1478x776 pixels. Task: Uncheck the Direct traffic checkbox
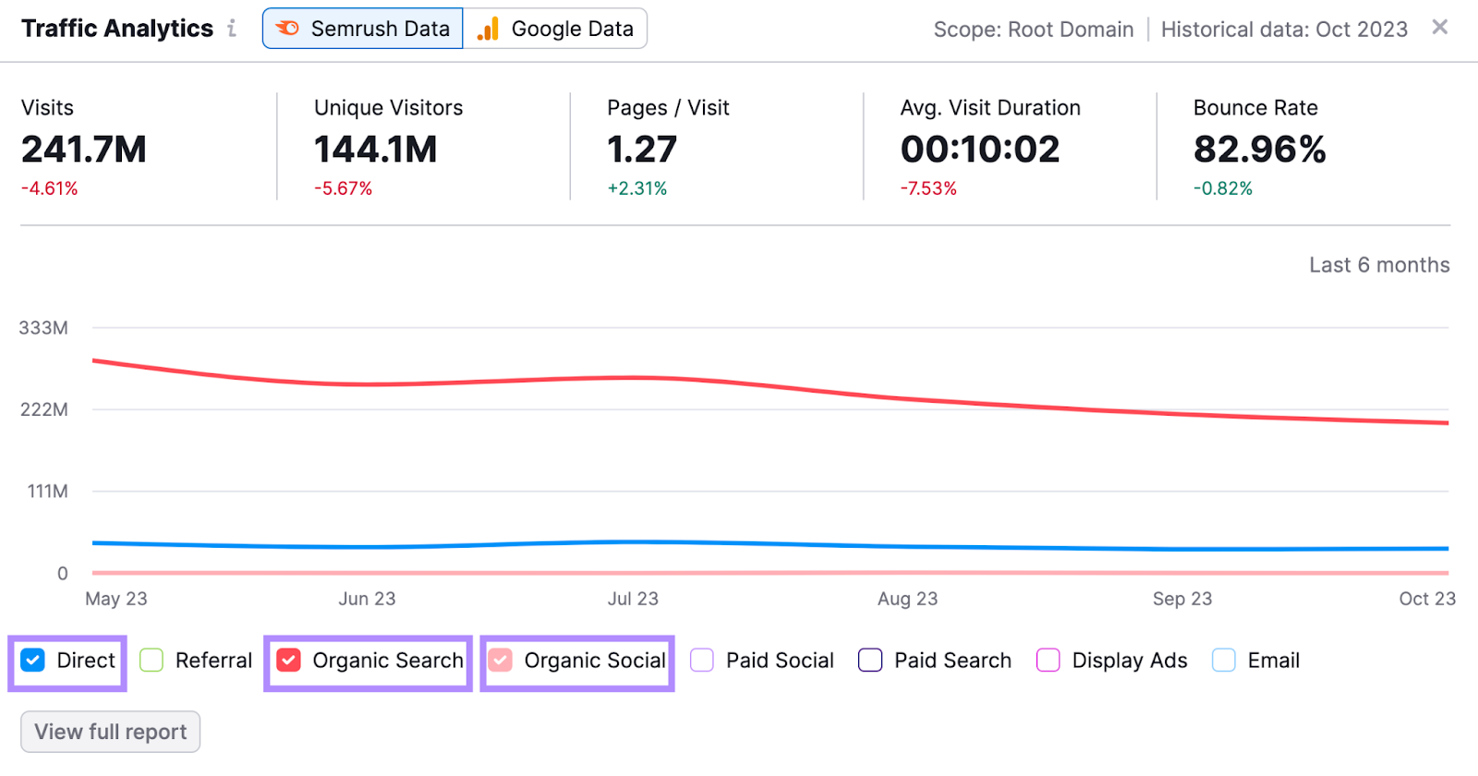click(33, 661)
